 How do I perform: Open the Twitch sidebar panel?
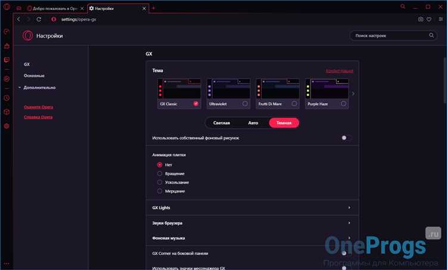point(7,60)
